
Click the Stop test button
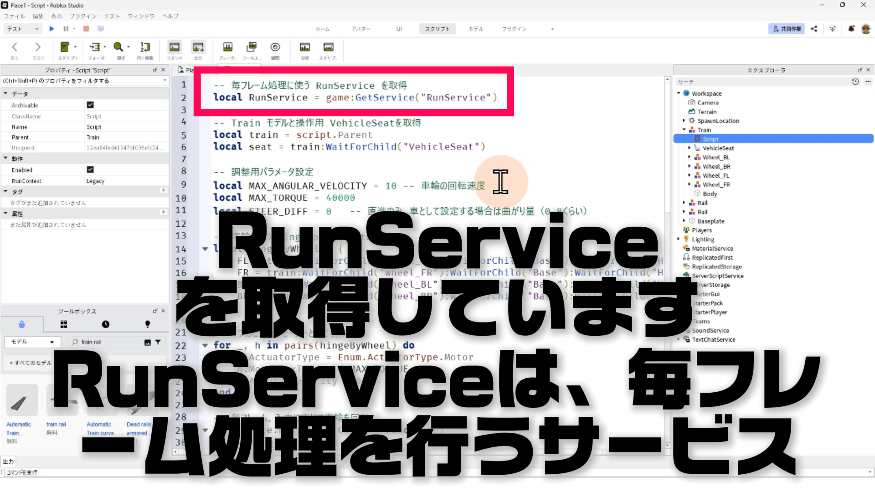point(86,29)
